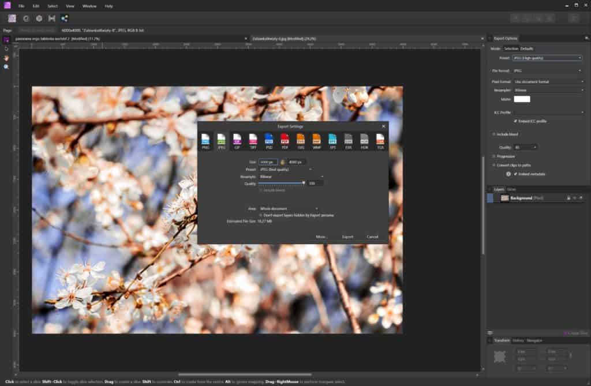Click the Export persona icon in the top toolbar
Viewport: 591px width, 386px height.
click(63, 18)
